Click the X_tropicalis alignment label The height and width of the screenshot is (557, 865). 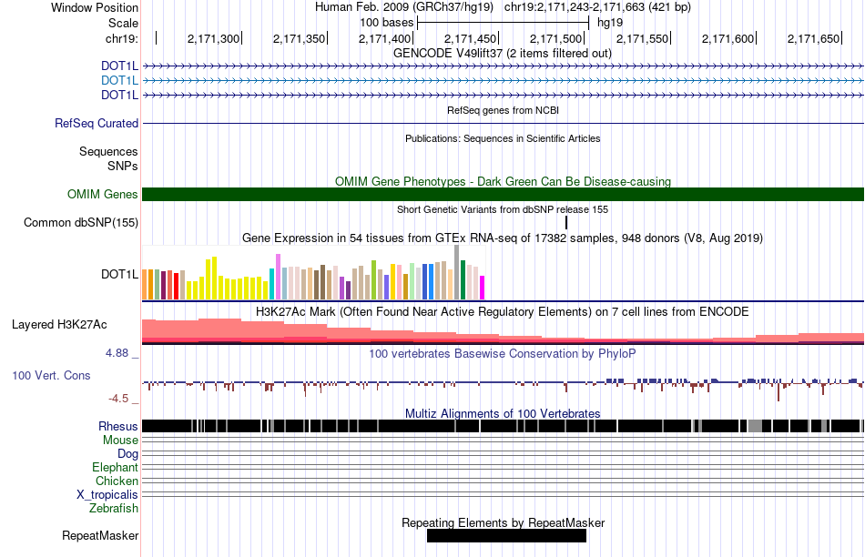click(107, 495)
